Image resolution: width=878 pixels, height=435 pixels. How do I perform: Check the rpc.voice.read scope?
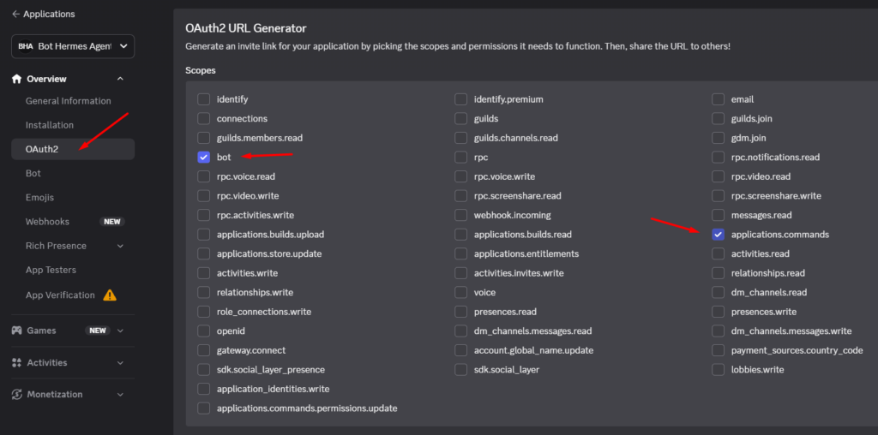point(204,176)
